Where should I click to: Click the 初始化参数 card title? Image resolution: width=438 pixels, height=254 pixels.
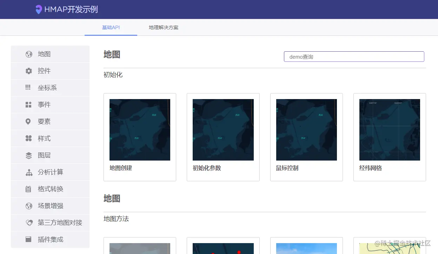coord(207,168)
